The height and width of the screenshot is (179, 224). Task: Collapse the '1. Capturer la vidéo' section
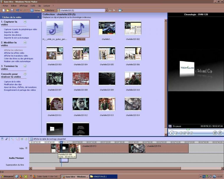point(25,21)
